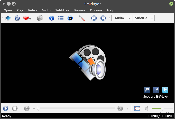
Task: Open URL with the globe icon
Action: click(17, 18)
